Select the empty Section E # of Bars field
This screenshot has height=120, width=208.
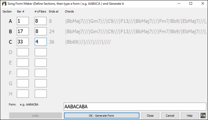click(x=41, y=62)
